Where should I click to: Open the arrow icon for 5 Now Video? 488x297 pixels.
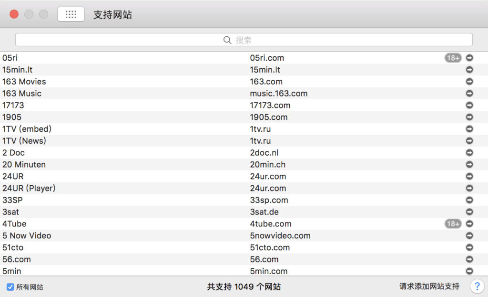point(469,235)
